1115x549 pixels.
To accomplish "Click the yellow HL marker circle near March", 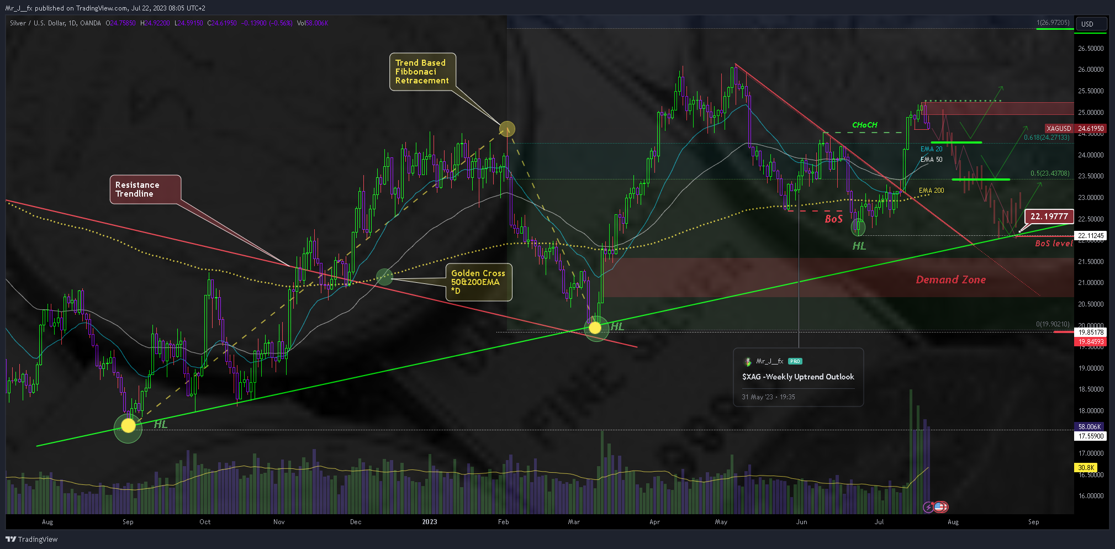I will click(595, 328).
